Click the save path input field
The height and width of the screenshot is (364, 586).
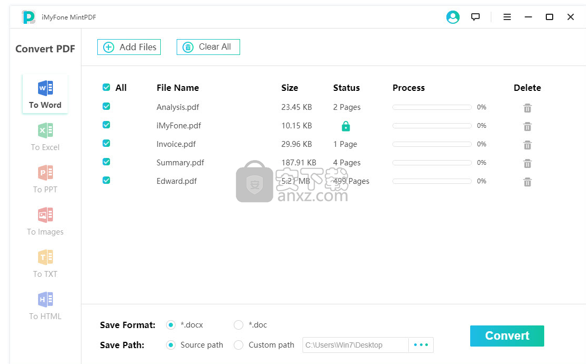point(355,345)
